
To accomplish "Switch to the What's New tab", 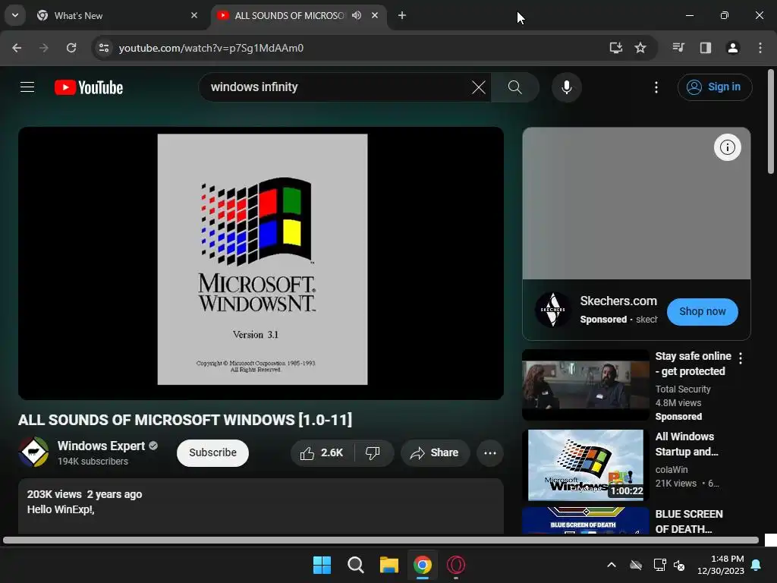I will point(115,16).
